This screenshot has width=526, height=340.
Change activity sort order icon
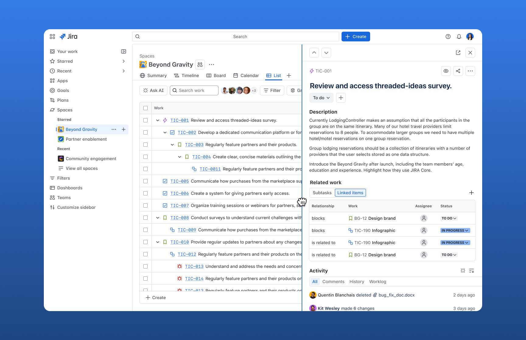click(472, 271)
